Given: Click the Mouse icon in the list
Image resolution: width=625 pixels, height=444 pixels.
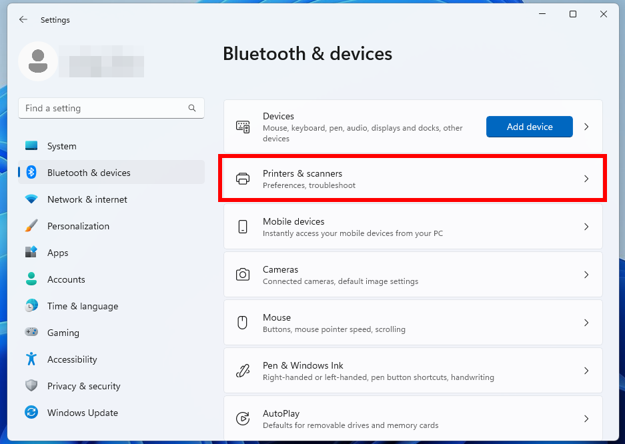Looking at the screenshot, I should coord(242,323).
